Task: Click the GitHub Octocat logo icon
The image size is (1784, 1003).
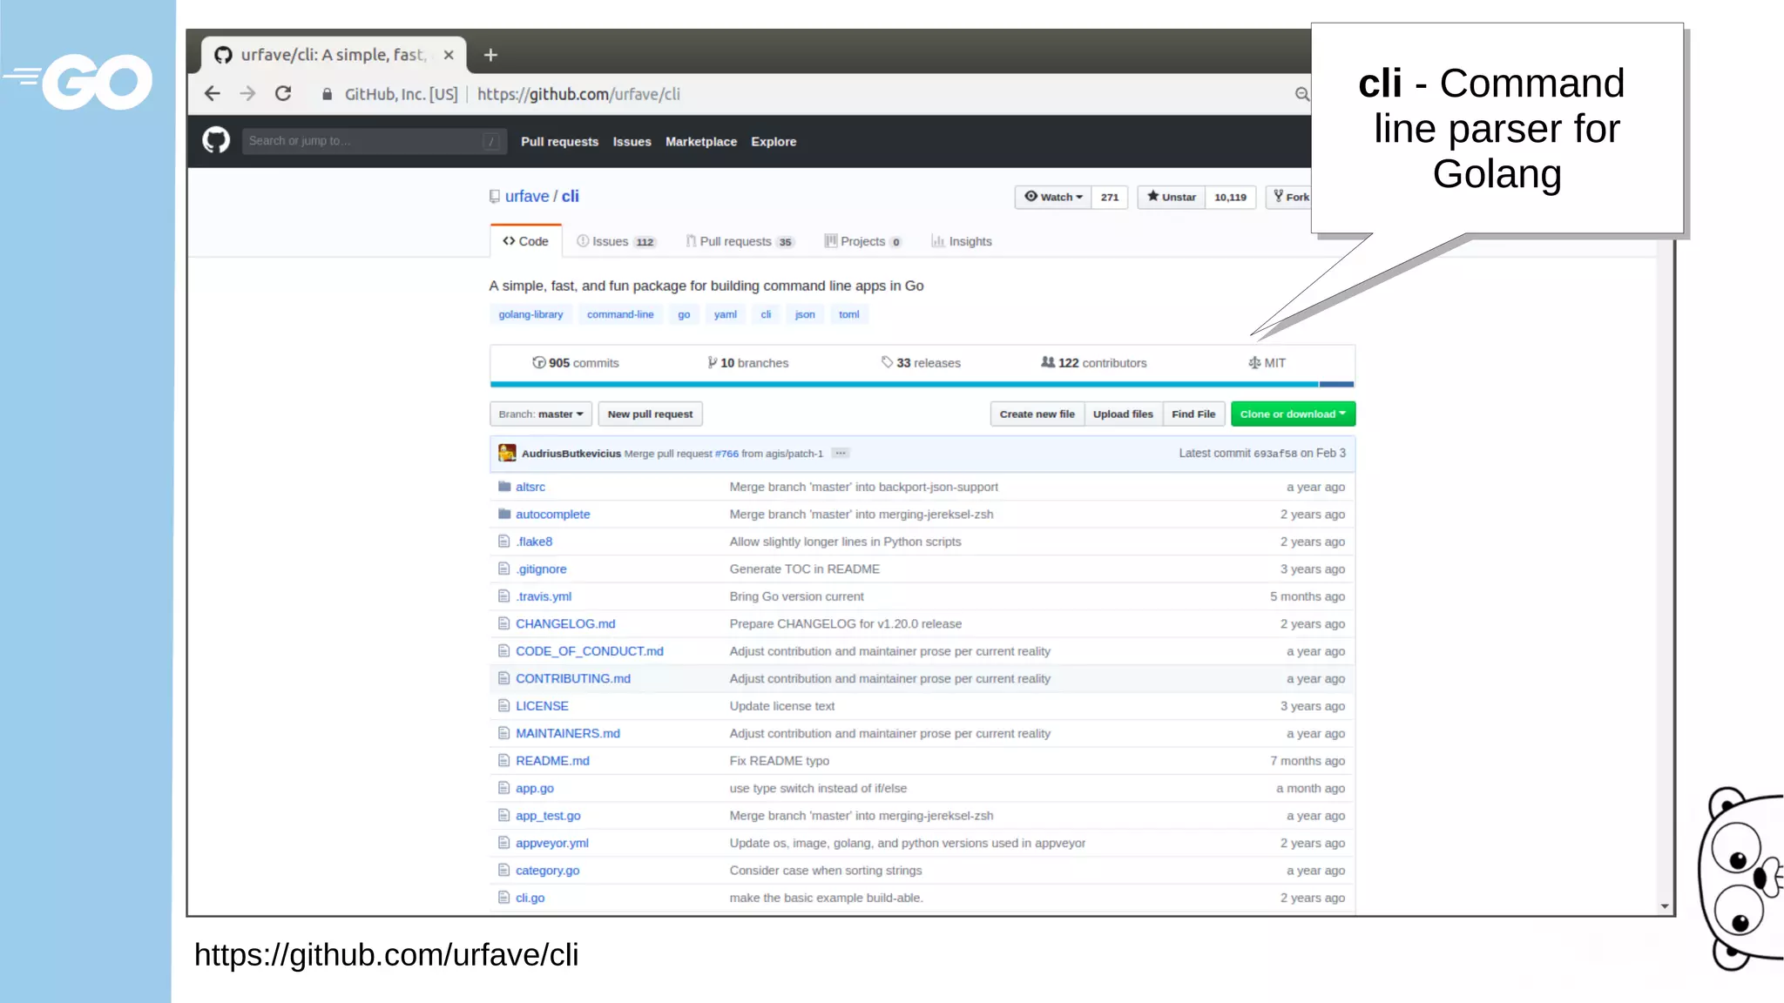Action: (216, 140)
